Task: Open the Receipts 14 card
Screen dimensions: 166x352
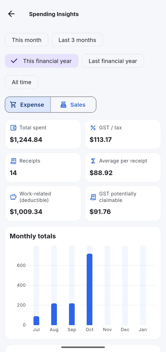Action: (x=43, y=168)
